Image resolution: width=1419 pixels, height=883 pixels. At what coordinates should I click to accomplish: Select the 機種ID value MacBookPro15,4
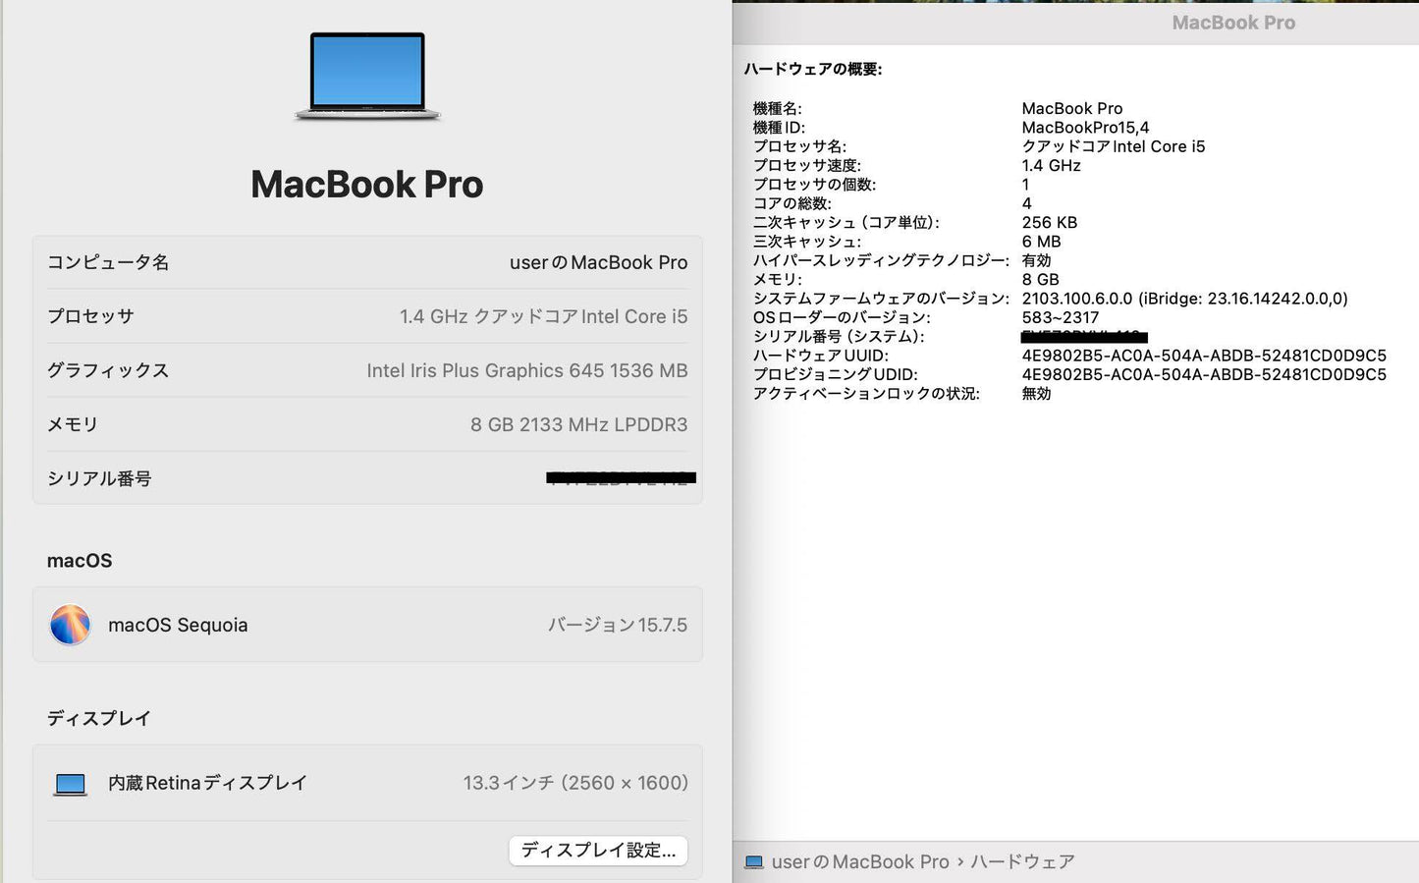pos(1085,128)
